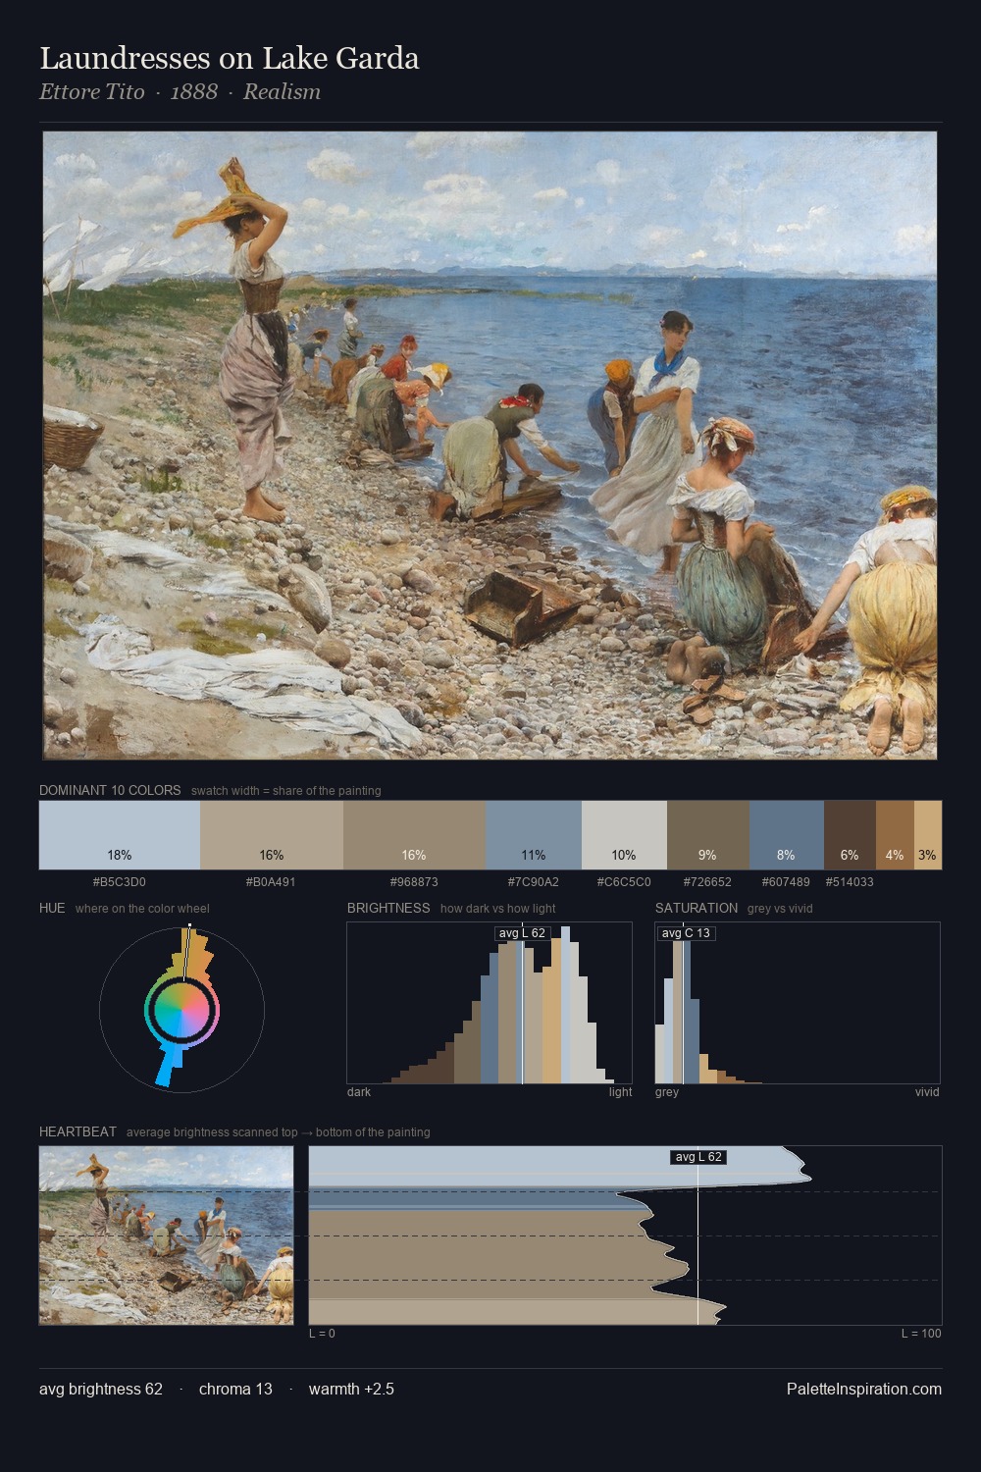Click the #514033 hex code label
The width and height of the screenshot is (981, 1472).
click(850, 882)
